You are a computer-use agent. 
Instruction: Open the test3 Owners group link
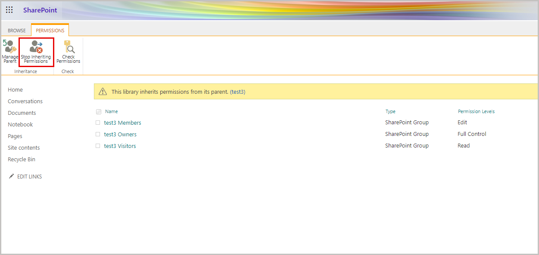click(x=121, y=134)
